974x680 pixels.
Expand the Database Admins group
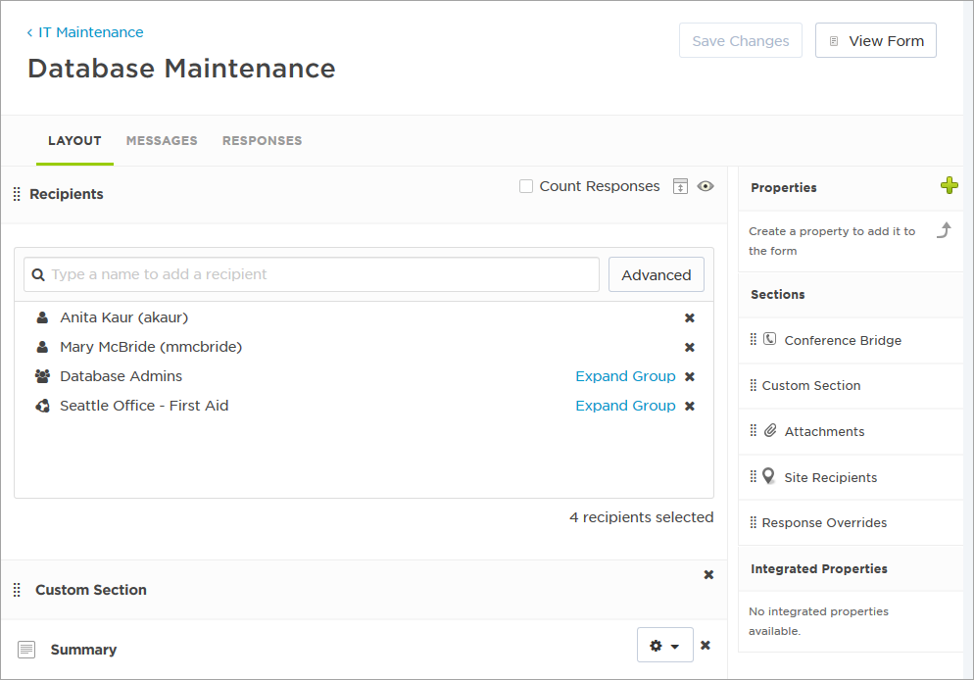click(x=625, y=376)
